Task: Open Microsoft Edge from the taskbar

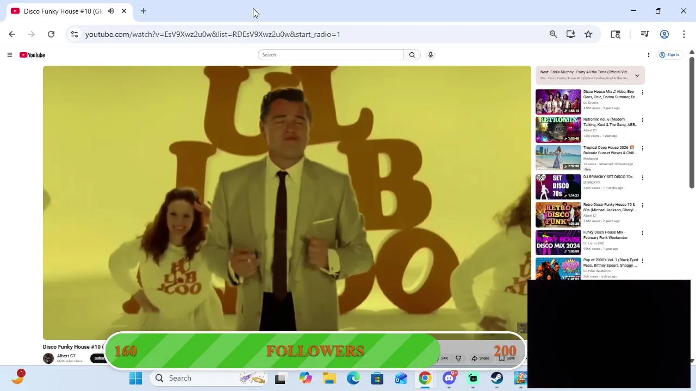Action: point(353,378)
